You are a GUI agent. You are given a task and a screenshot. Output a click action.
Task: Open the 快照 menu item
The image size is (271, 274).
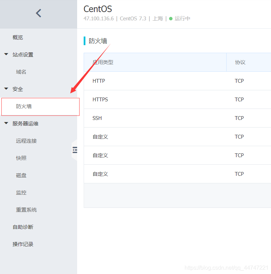21,158
